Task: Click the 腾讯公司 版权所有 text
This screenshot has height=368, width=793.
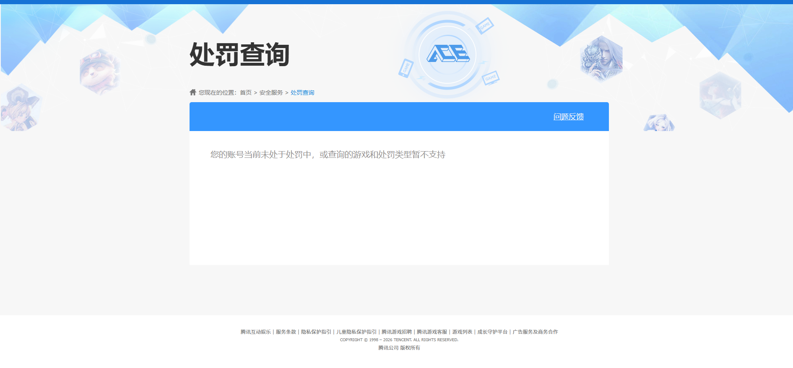Action: click(x=399, y=348)
